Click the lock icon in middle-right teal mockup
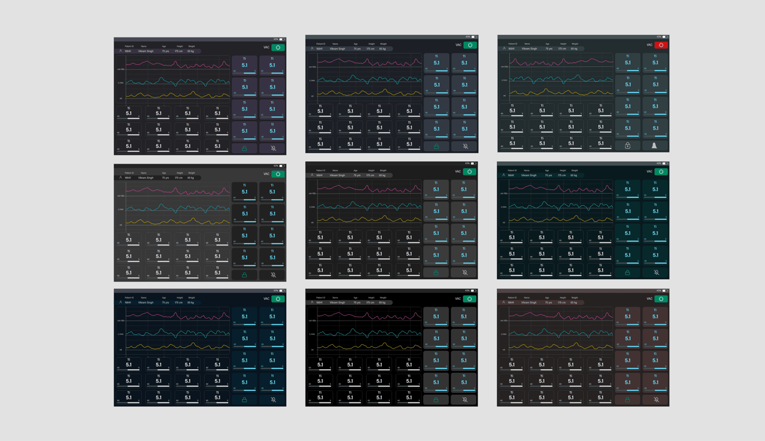The width and height of the screenshot is (765, 441). click(627, 272)
